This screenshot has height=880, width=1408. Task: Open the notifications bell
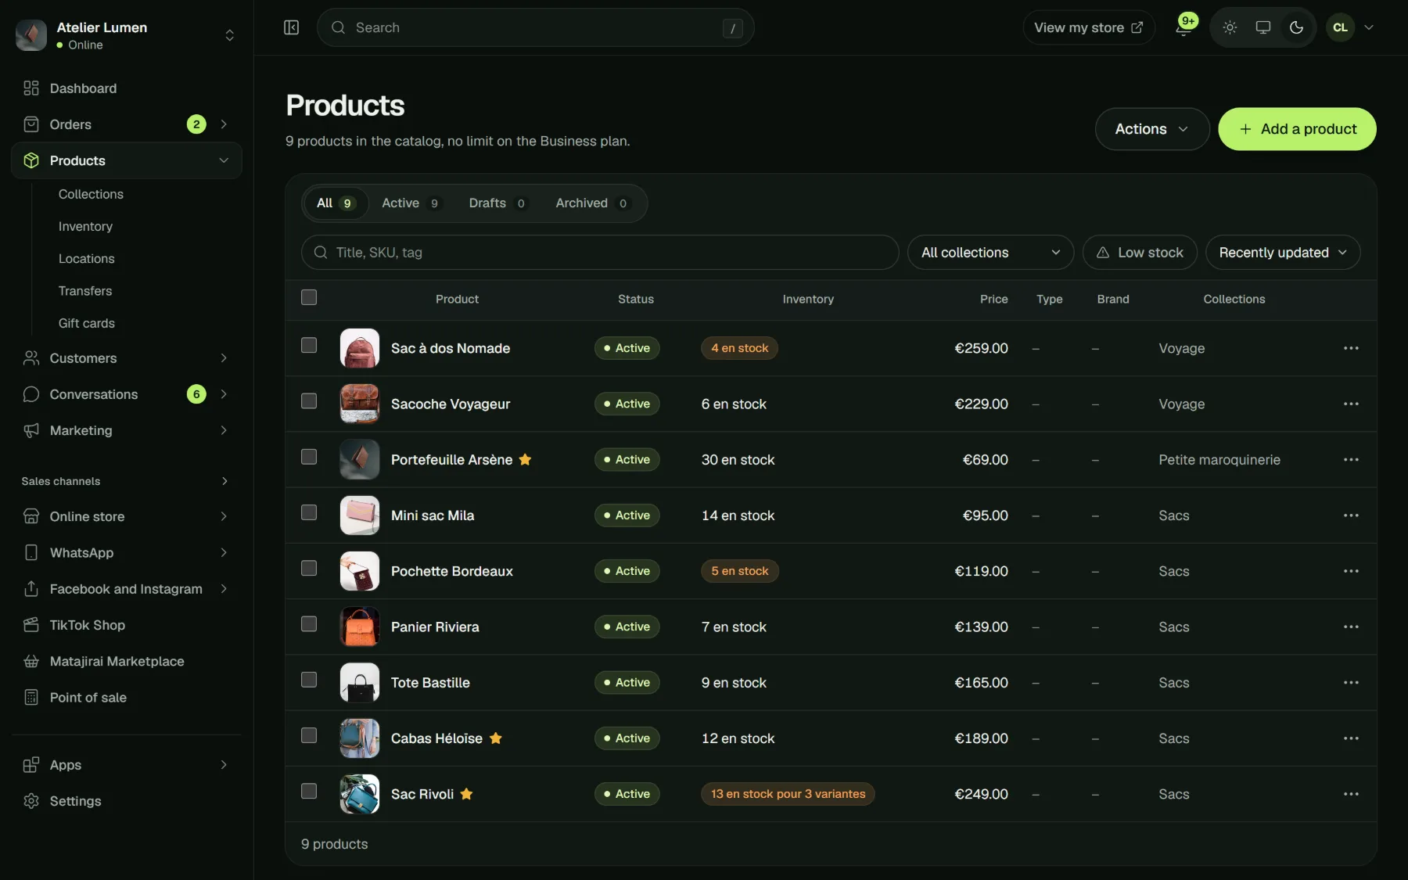[x=1184, y=27]
